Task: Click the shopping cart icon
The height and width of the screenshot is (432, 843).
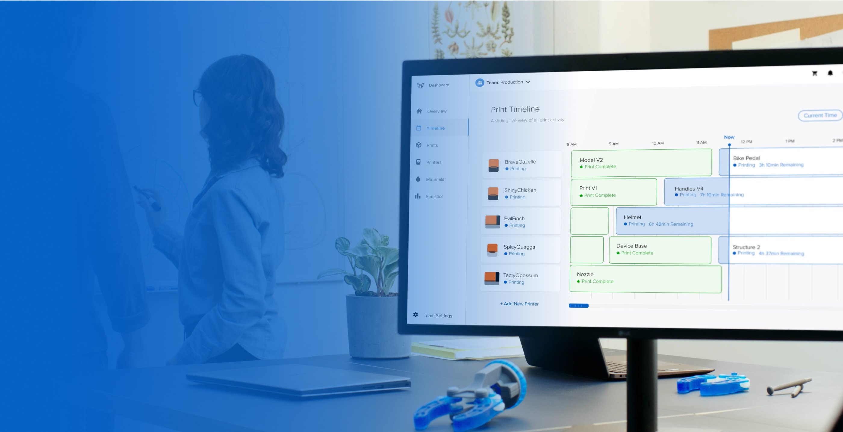Action: (x=815, y=73)
